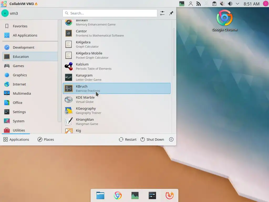Focus the launcher Search field
The image size is (269, 202).
click(x=110, y=13)
